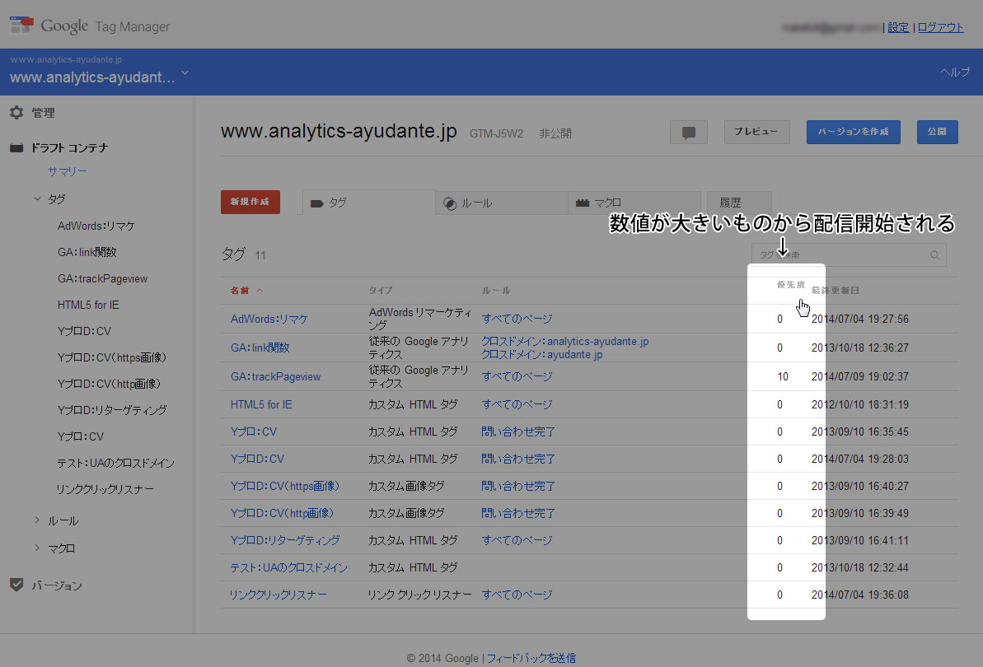Select YプロD:CV(http画像) in sidebar tree

tap(109, 383)
